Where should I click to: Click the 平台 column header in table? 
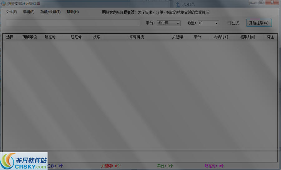pos(197,37)
